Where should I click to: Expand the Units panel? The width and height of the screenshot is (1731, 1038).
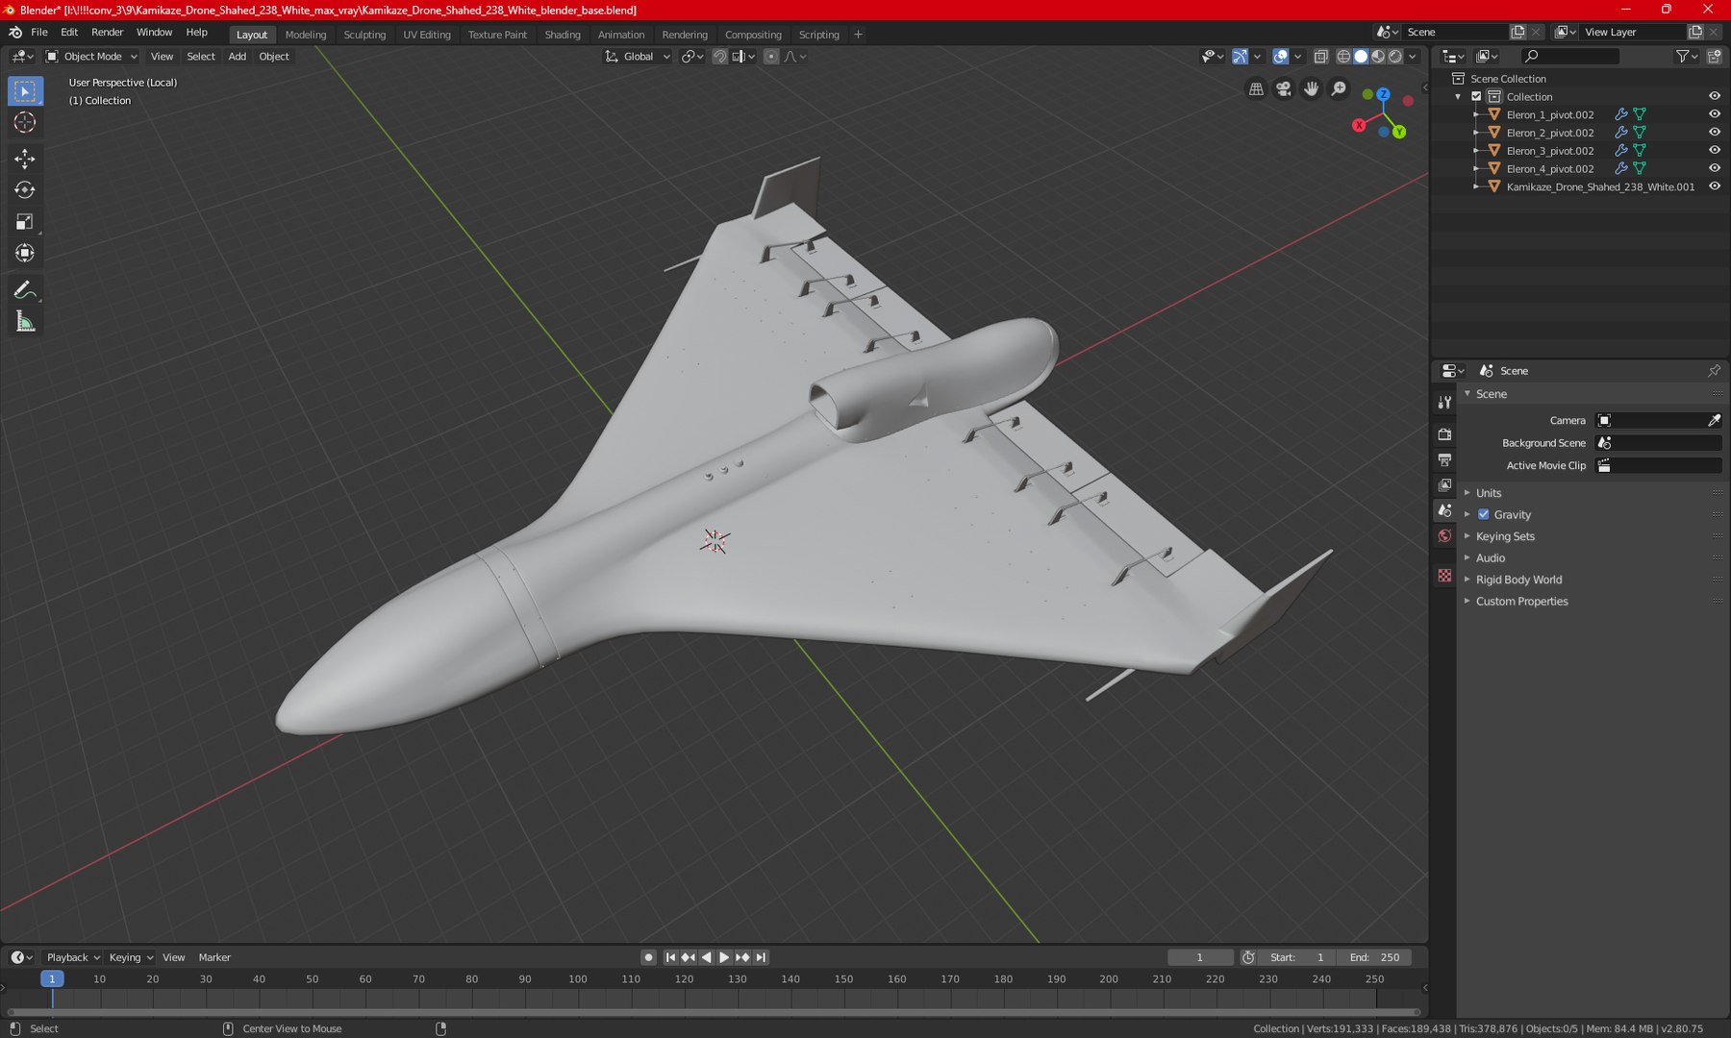[1488, 493]
